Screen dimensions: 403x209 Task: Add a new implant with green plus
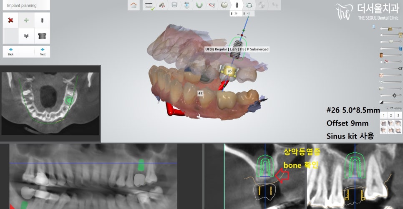click(26, 20)
